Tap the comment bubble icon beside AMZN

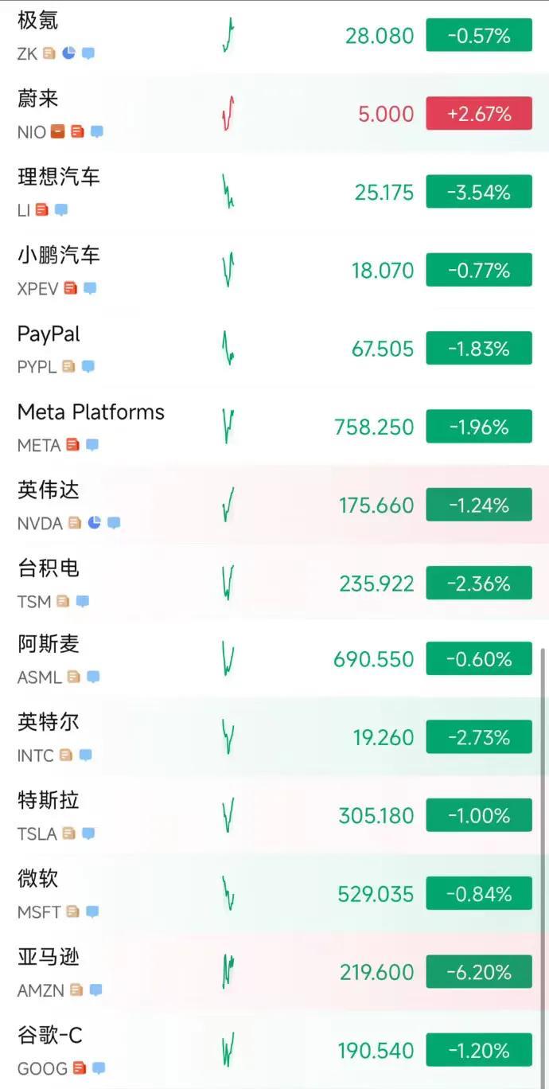tap(96, 989)
